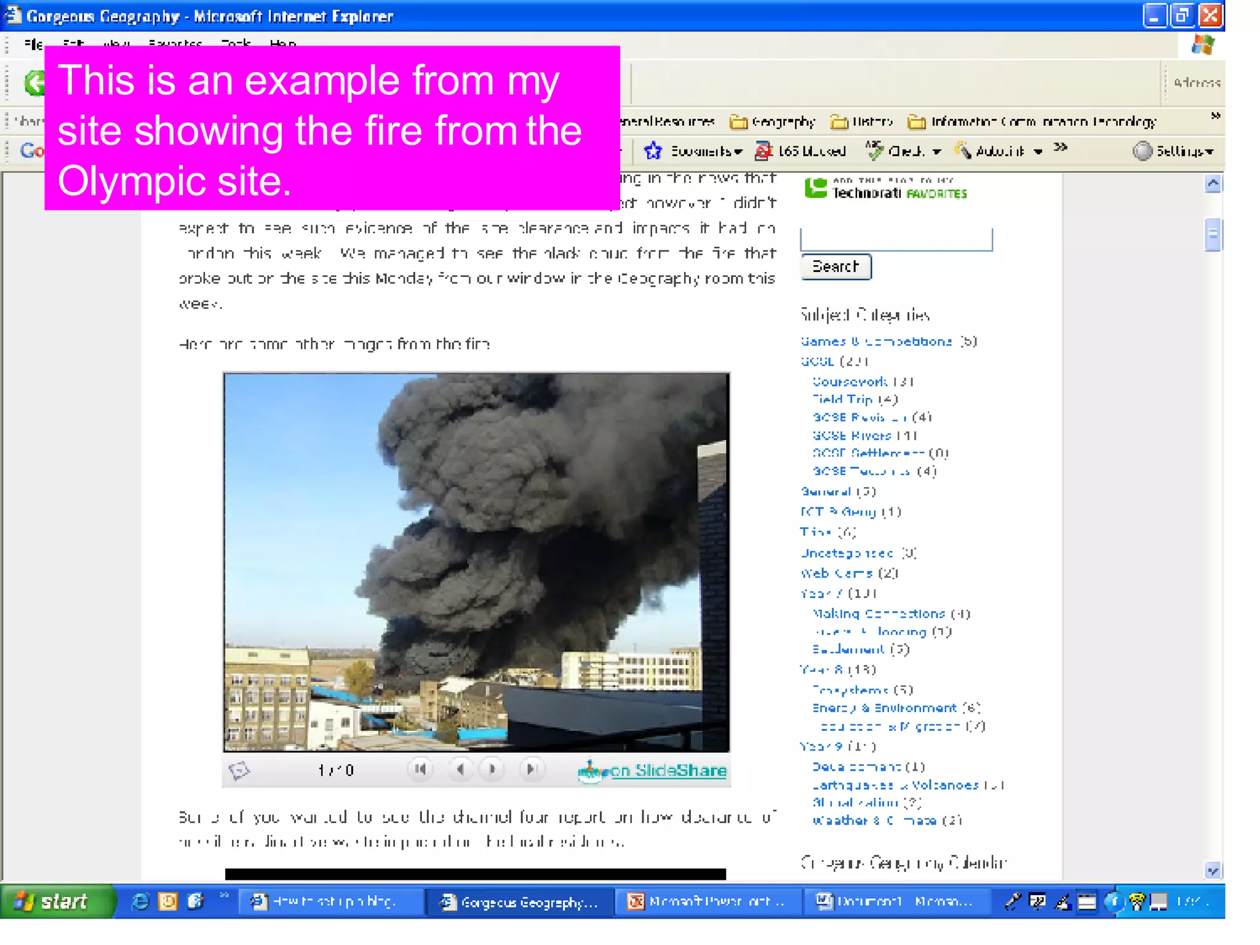Open the History favorites folder
This screenshot has height=945, width=1260.
(x=861, y=122)
